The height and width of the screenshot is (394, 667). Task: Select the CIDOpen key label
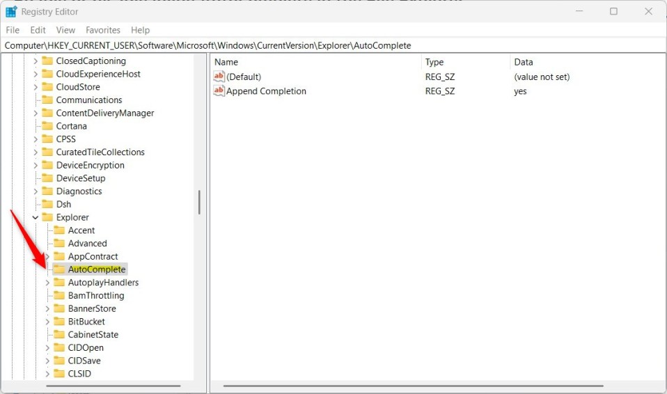86,347
